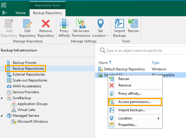The width and height of the screenshot is (186, 138).
Task: Click the Set Location pin icon
Action: pyautogui.click(x=100, y=24)
